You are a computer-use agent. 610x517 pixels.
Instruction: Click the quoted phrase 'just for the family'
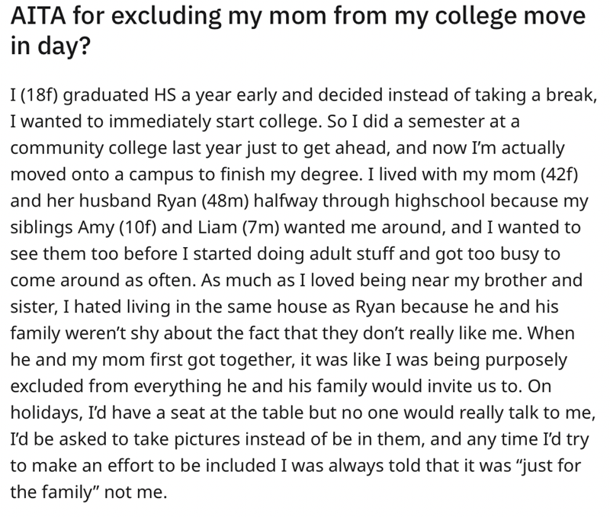[296, 478]
